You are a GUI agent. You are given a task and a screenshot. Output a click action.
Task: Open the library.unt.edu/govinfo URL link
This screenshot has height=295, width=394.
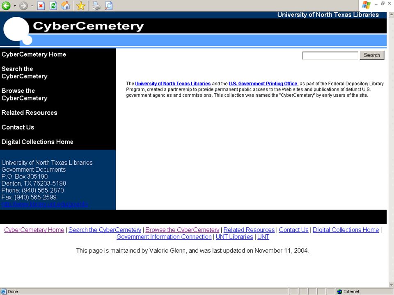[x=44, y=204]
